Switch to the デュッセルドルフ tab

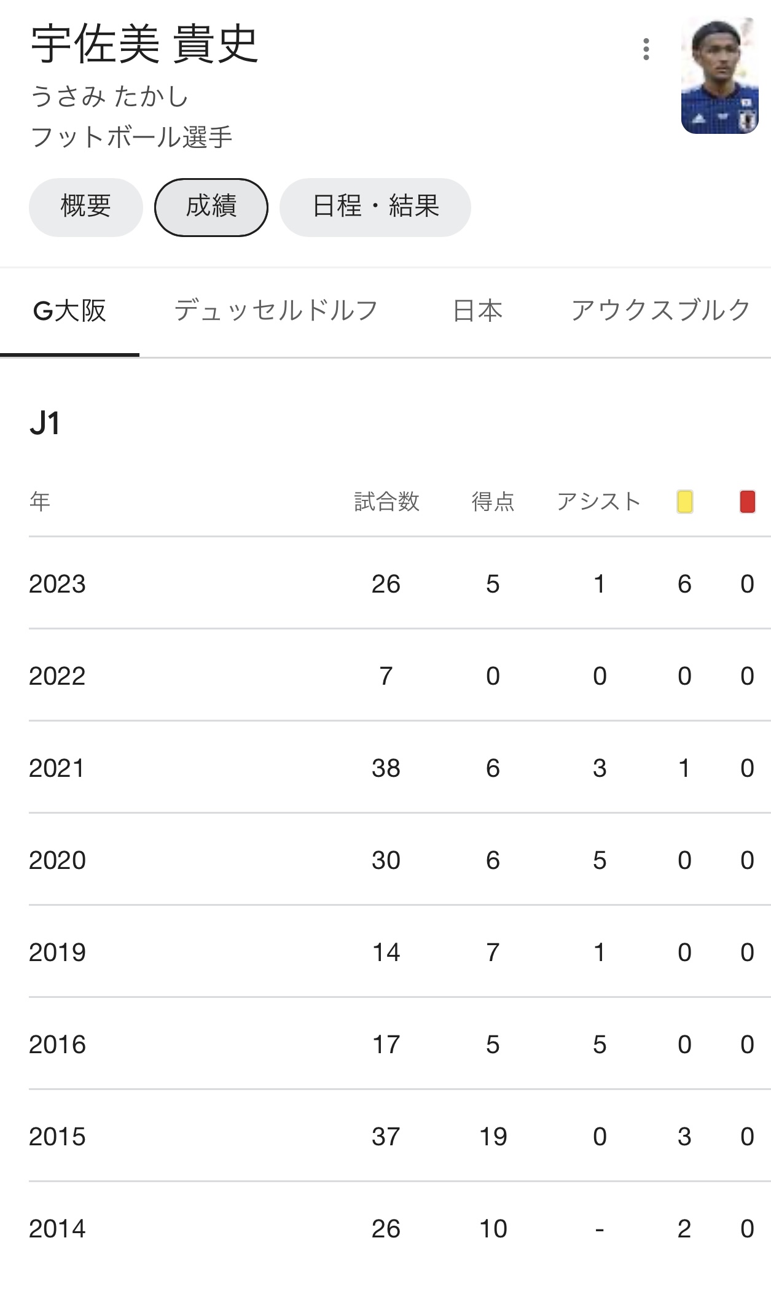pyautogui.click(x=275, y=311)
